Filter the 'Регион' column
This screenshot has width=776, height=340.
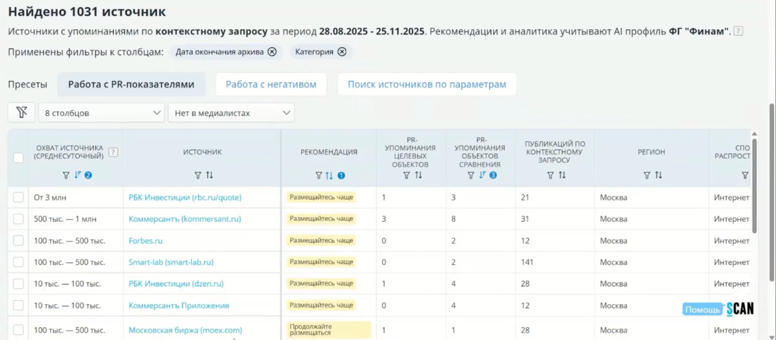click(x=647, y=175)
